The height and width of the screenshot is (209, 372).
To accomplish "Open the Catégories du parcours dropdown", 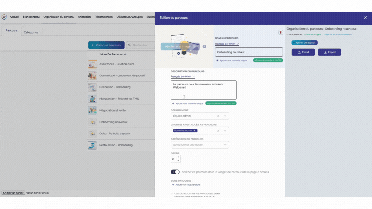I will 225,145.
